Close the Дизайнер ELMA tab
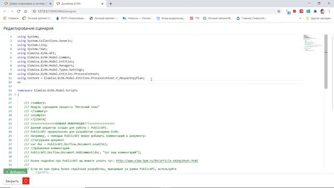Screen dimensions: 334x188 [102, 4]
